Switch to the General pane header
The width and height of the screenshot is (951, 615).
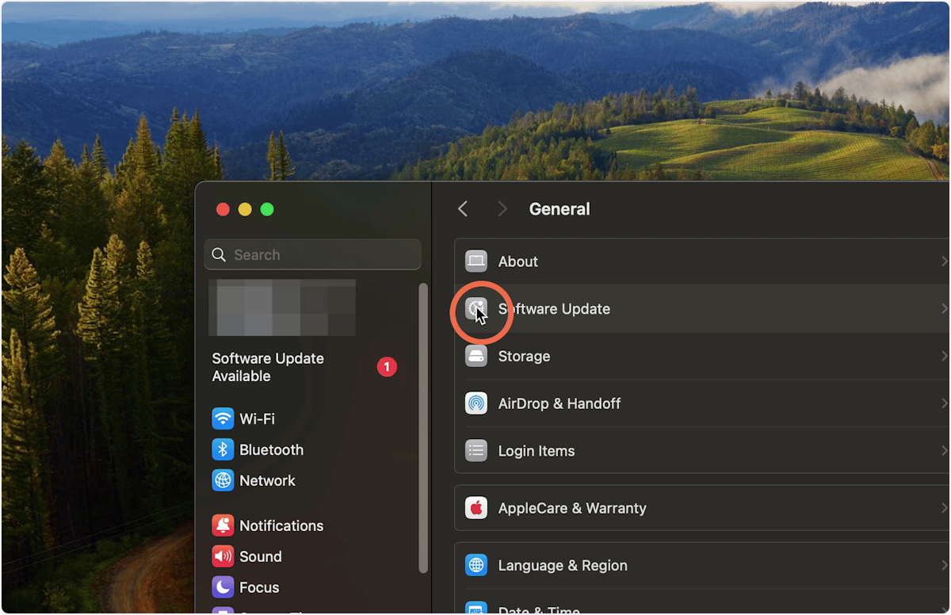coord(560,208)
